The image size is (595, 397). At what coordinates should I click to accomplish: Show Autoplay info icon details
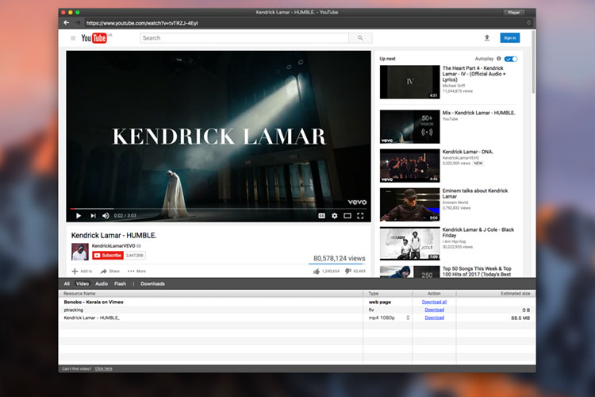coord(499,59)
